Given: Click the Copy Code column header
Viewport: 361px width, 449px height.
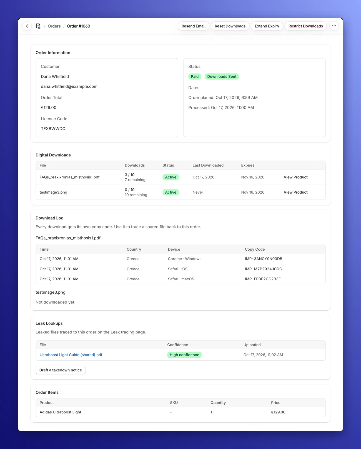Looking at the screenshot, I should pyautogui.click(x=255, y=250).
